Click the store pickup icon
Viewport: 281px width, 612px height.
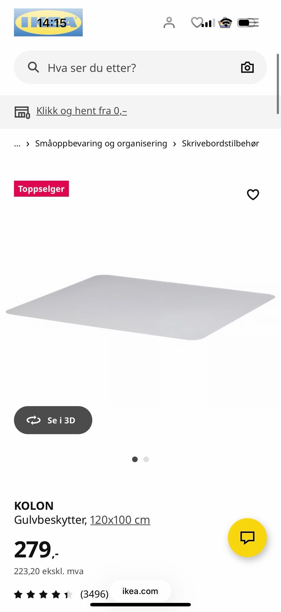click(22, 112)
